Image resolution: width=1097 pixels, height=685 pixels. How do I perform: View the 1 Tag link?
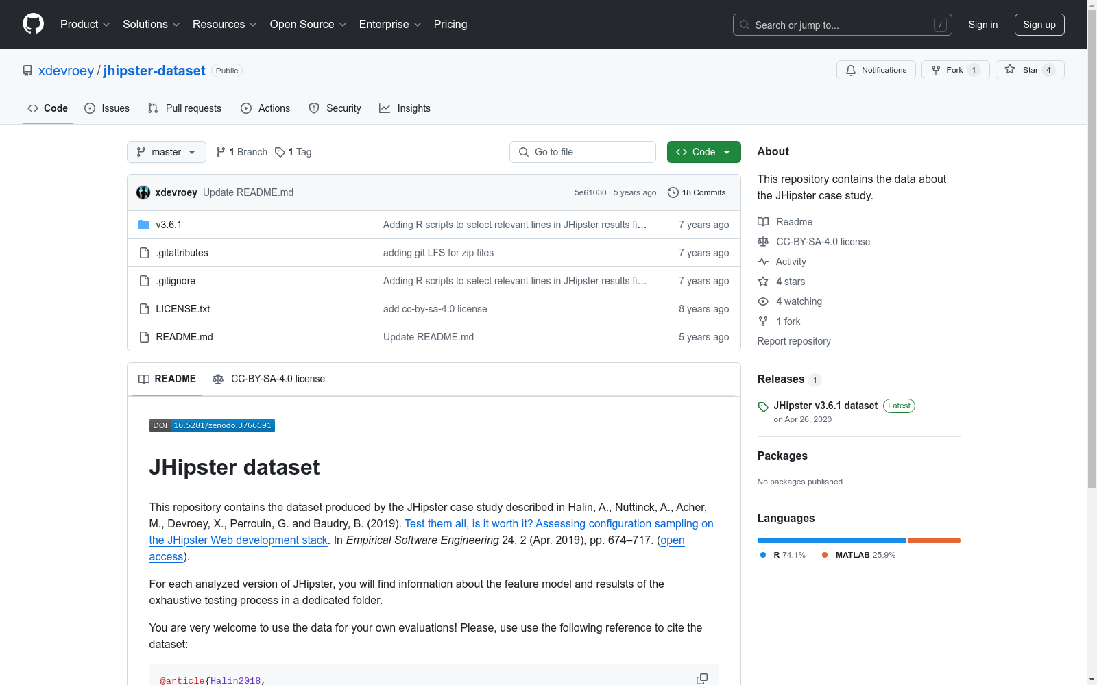293,152
